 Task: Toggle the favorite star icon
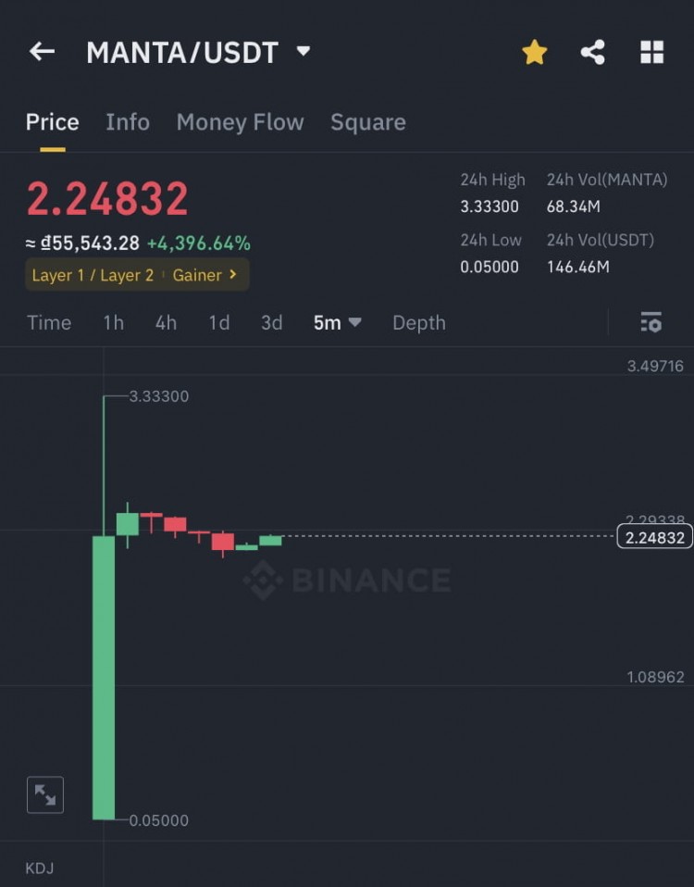(x=535, y=53)
